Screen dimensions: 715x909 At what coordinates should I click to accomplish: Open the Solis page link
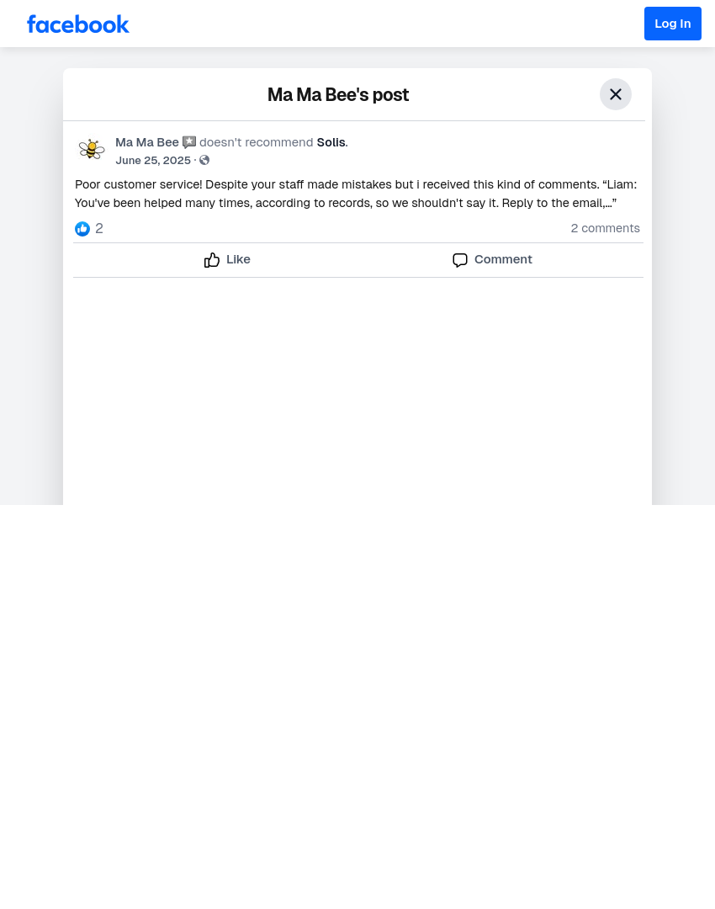(331, 142)
